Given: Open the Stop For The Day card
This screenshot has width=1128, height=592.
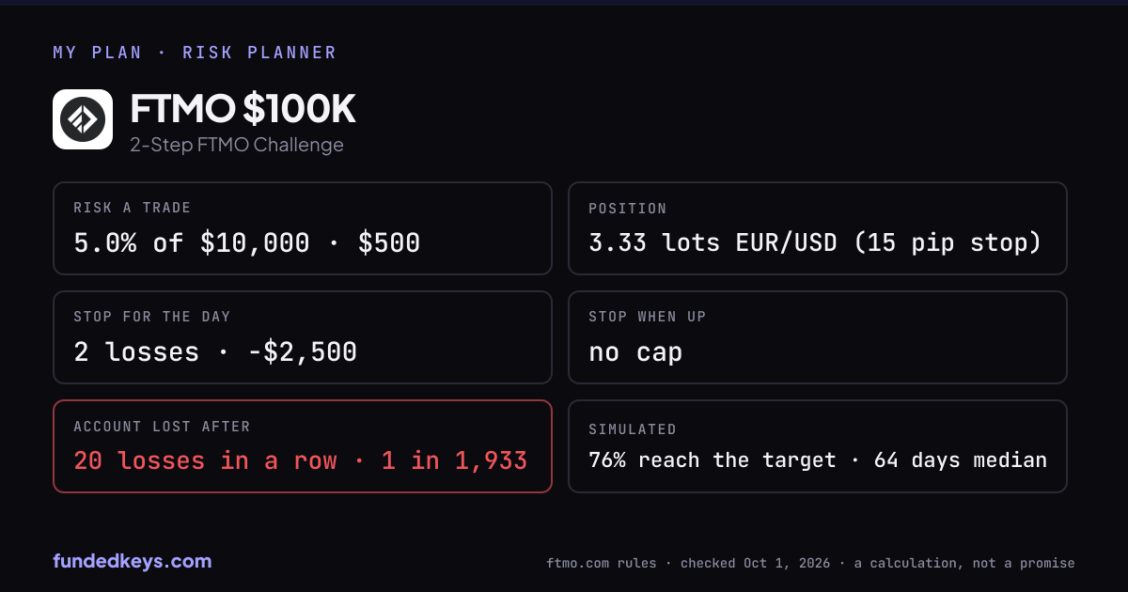Looking at the screenshot, I should 303,337.
